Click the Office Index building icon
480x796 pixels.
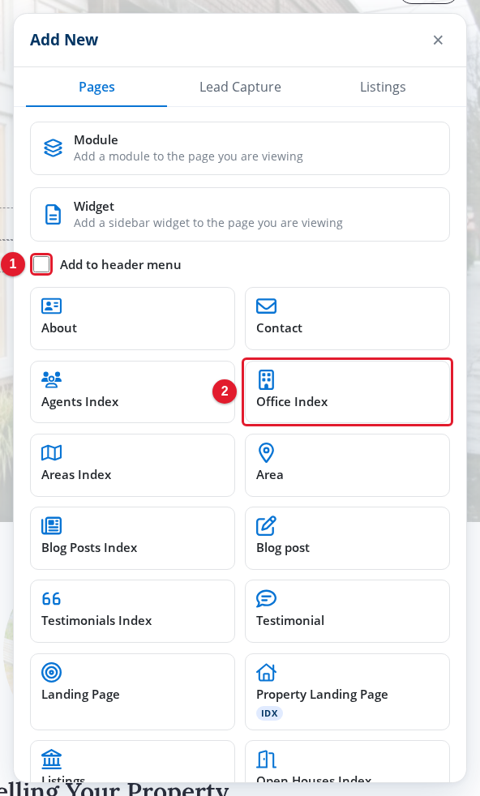[x=266, y=379]
